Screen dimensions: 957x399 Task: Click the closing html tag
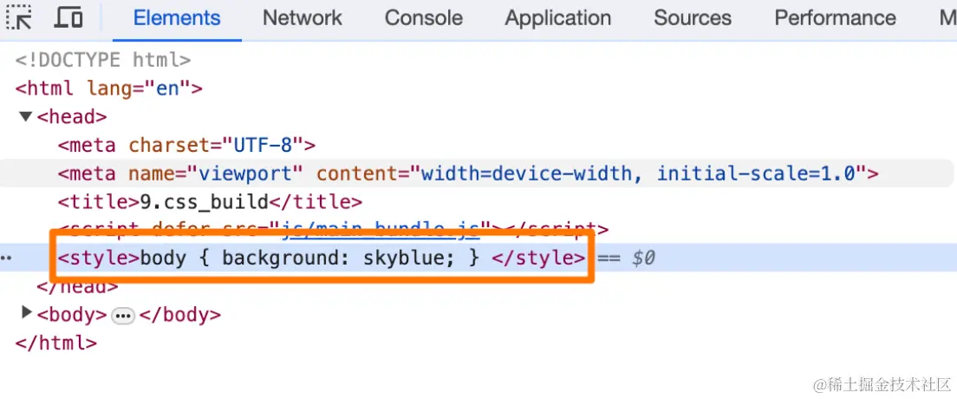point(56,343)
